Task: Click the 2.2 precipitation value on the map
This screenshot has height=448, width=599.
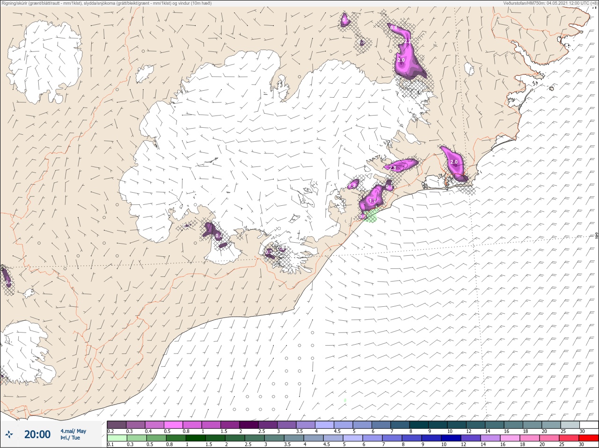Action: coord(407,42)
